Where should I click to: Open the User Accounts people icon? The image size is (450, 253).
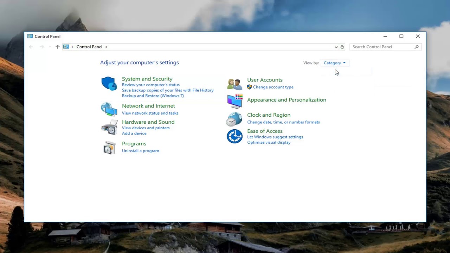click(234, 84)
